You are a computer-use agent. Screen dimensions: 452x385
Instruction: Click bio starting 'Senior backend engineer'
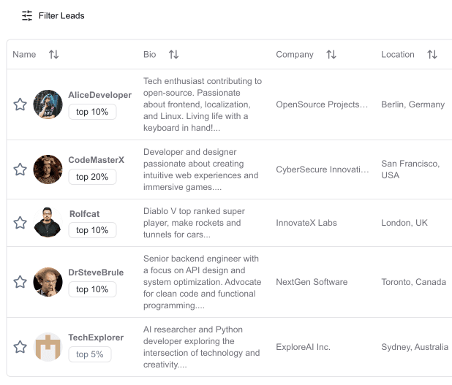pyautogui.click(x=203, y=282)
